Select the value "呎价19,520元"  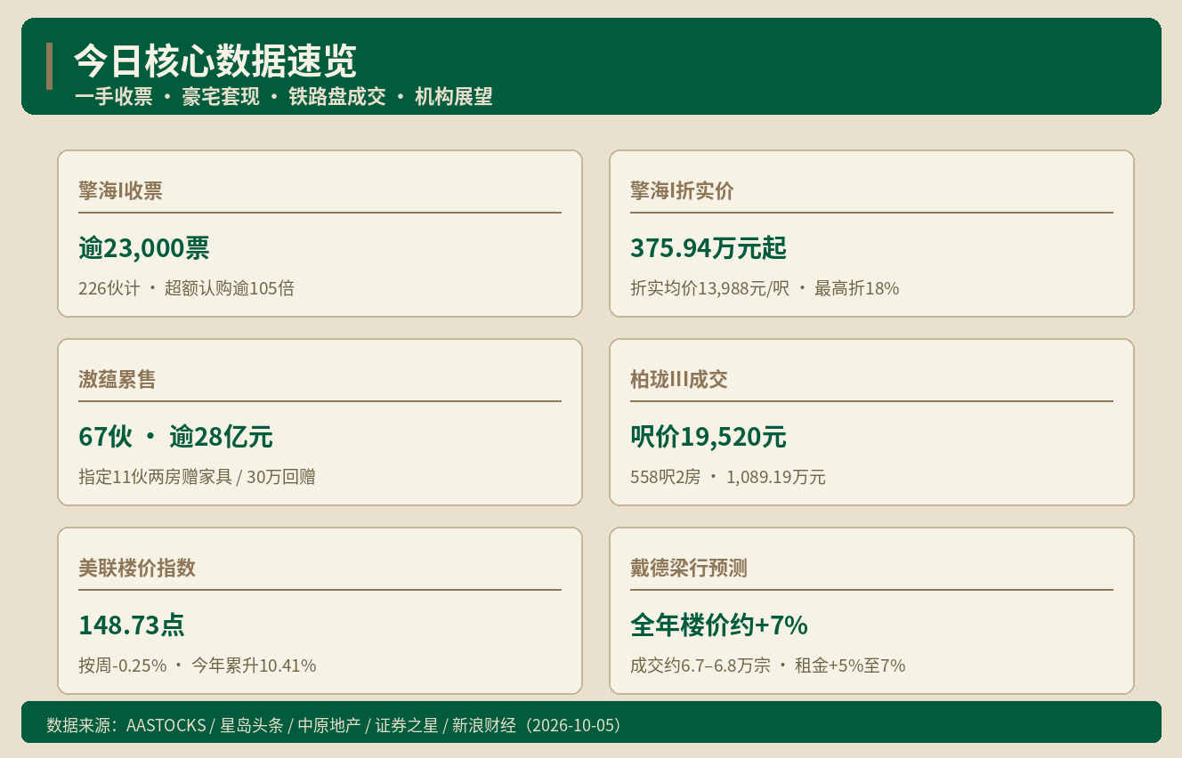click(x=708, y=437)
